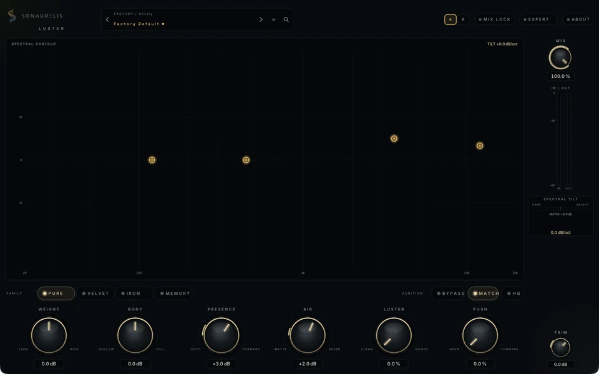The image size is (599, 374).
Task: Click the BODY knob
Action: point(135,335)
